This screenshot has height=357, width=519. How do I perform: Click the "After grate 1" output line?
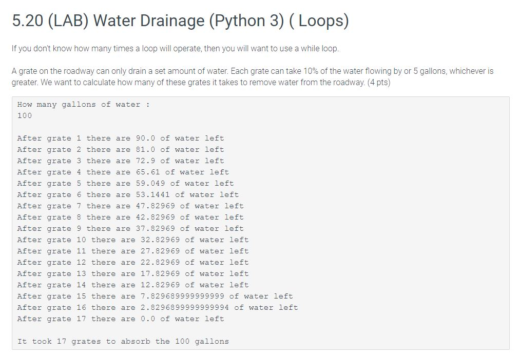[120, 138]
